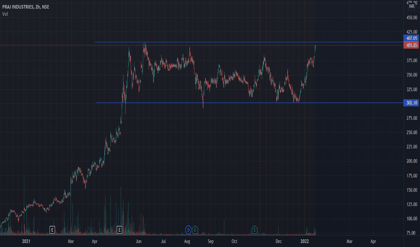
Task: Click the 2021 label on time axis
Action: point(26,242)
